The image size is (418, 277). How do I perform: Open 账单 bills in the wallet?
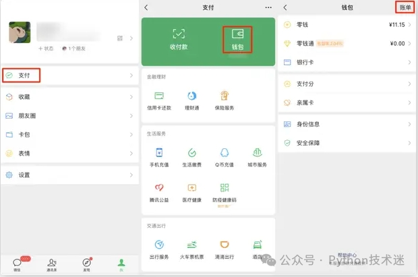pyautogui.click(x=405, y=7)
